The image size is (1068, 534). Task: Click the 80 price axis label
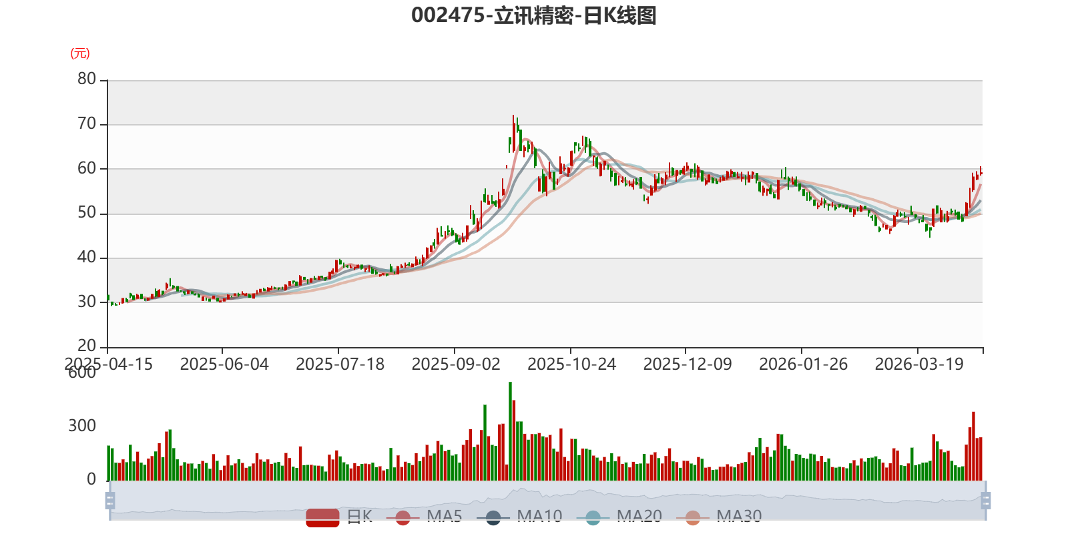coord(87,79)
